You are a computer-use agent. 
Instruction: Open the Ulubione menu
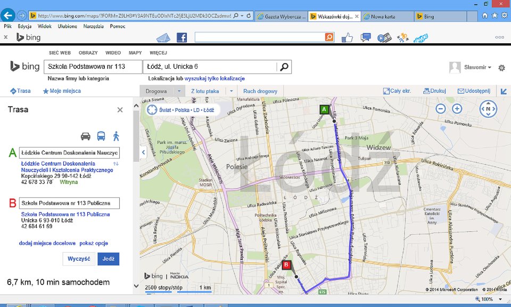pyautogui.click(x=68, y=27)
